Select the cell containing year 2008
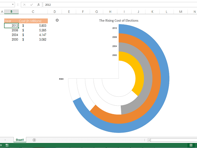Screen dimensions: 197x148 click(12, 30)
